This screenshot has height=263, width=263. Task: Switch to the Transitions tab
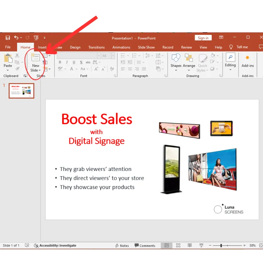pyautogui.click(x=96, y=47)
